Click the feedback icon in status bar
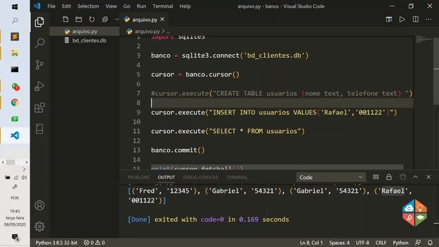The height and width of the screenshot is (247, 439). pyautogui.click(x=418, y=242)
